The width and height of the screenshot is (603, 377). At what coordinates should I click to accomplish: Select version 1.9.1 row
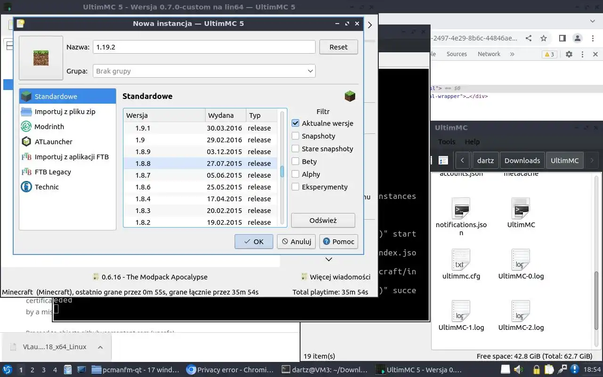[200, 128]
